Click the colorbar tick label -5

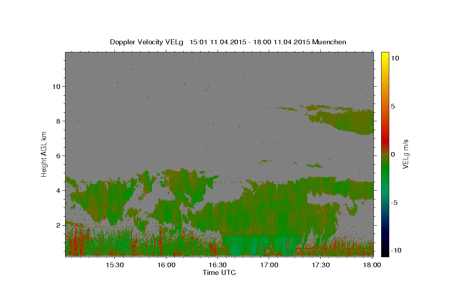click(x=394, y=203)
